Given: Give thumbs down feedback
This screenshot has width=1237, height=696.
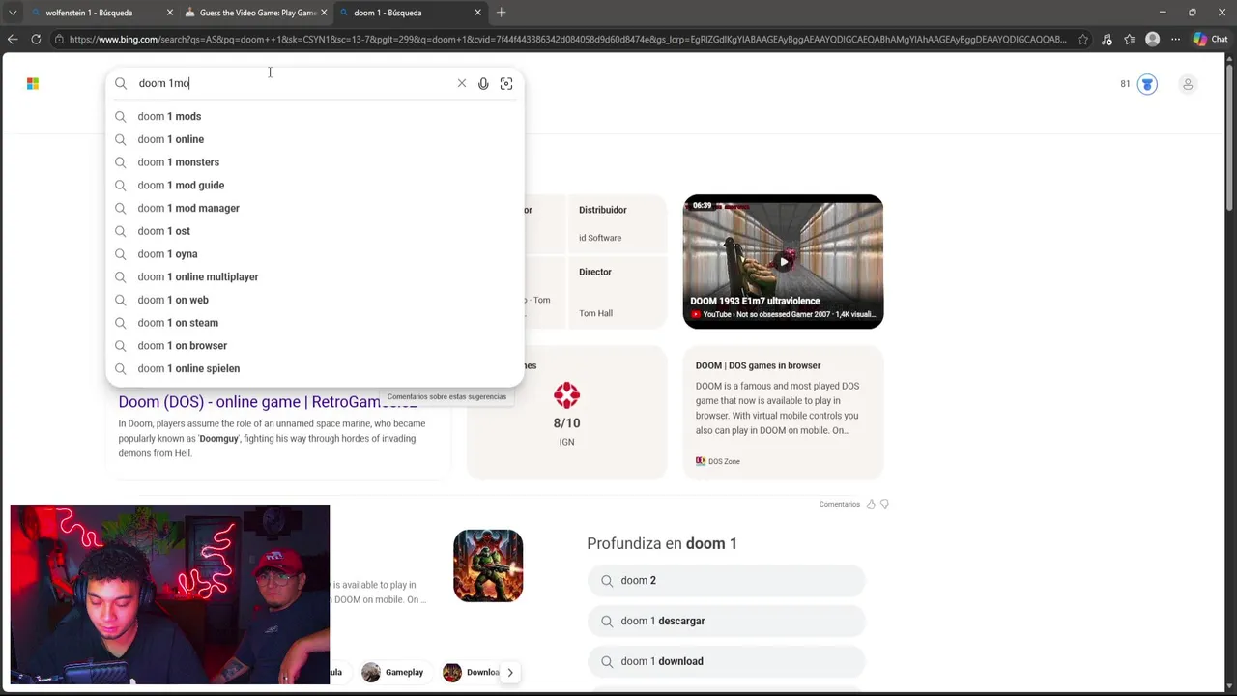Looking at the screenshot, I should (x=884, y=504).
